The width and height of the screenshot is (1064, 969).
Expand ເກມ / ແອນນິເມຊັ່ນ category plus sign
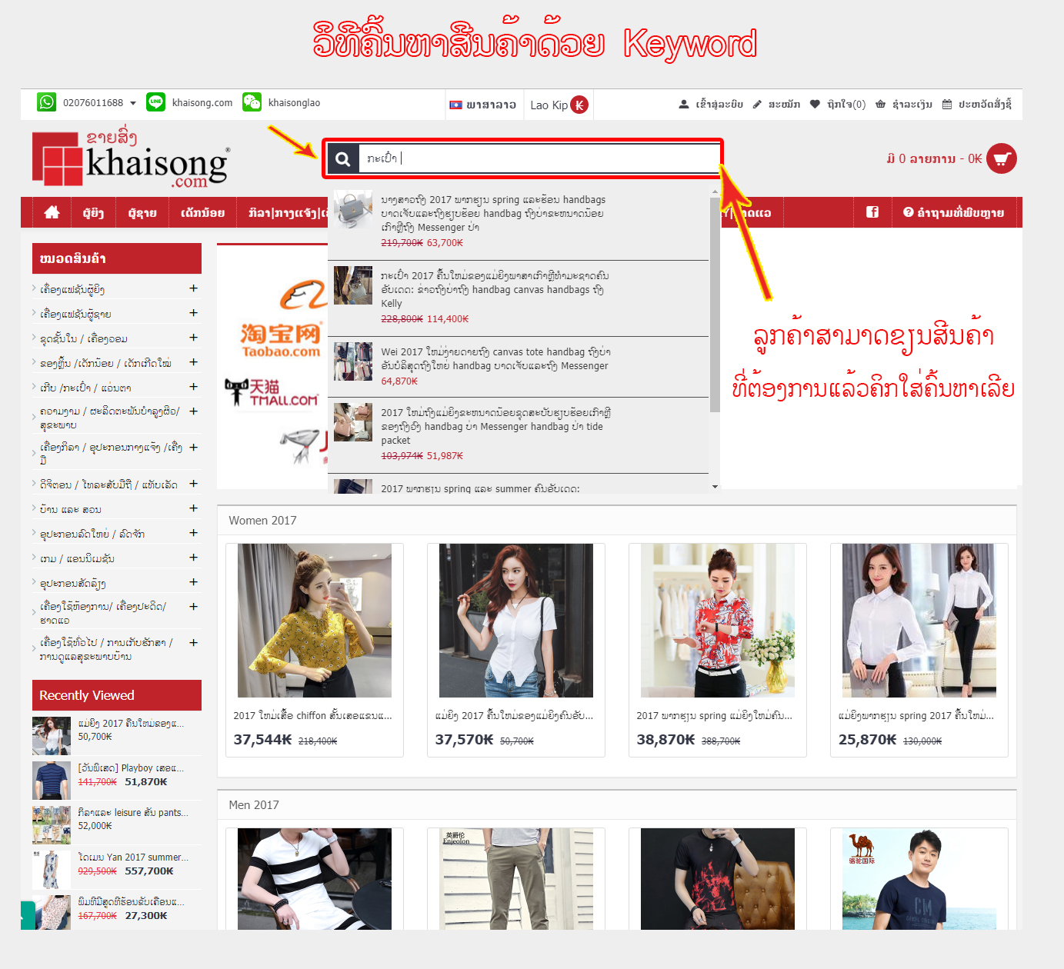193,558
